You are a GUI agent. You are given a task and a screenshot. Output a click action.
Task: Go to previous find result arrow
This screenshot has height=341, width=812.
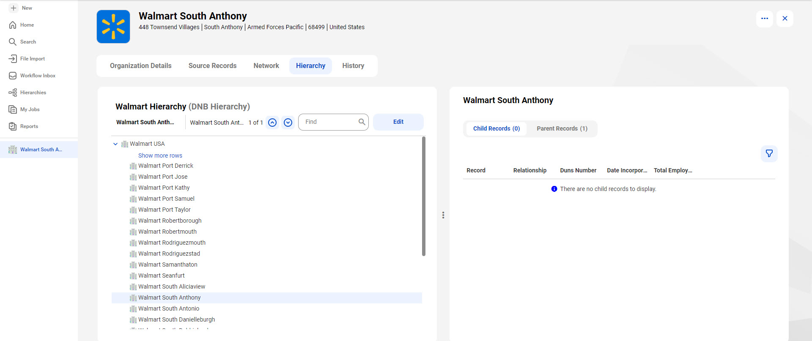tap(272, 123)
